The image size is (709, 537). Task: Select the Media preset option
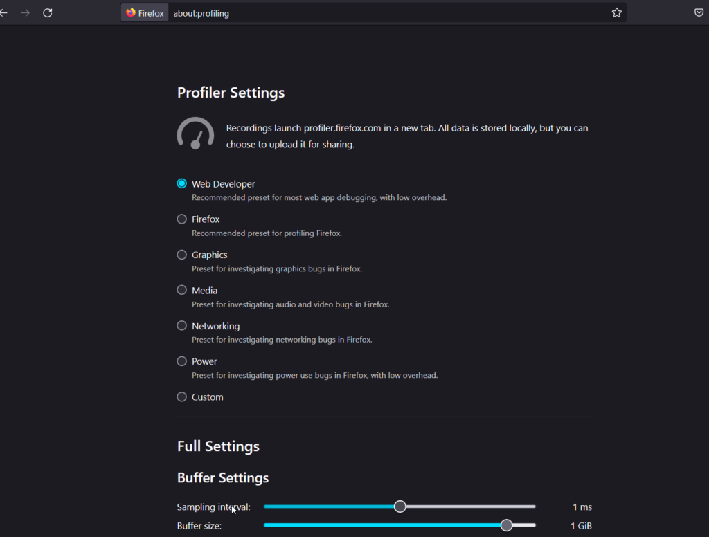pyautogui.click(x=182, y=290)
